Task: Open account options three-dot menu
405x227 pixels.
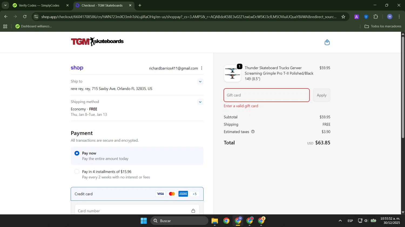Action: click(201, 68)
